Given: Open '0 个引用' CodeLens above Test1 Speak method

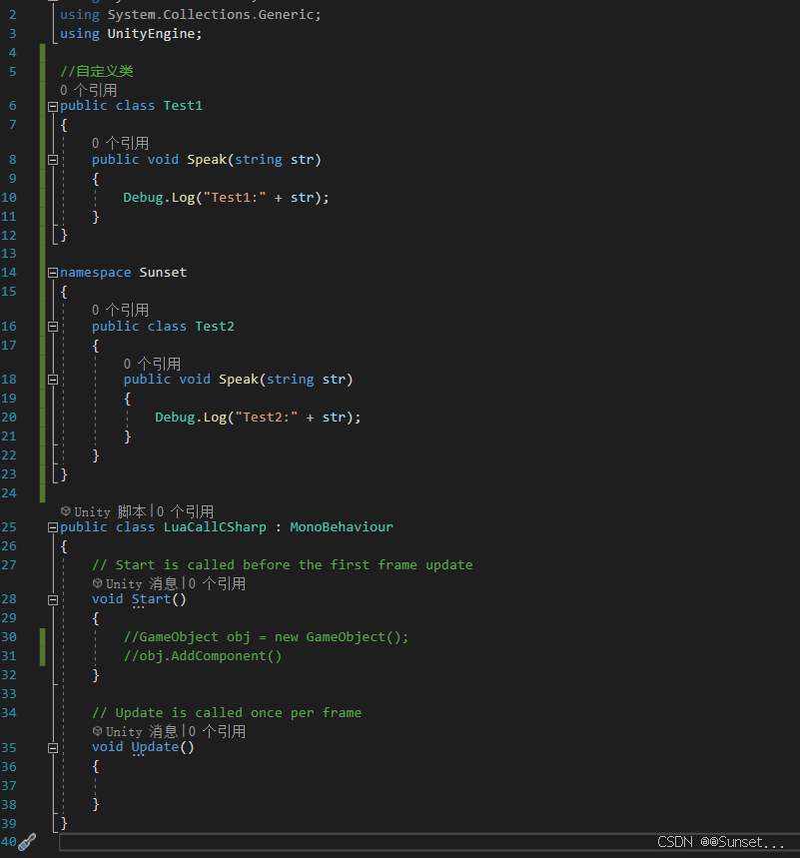Looking at the screenshot, I should [121, 144].
